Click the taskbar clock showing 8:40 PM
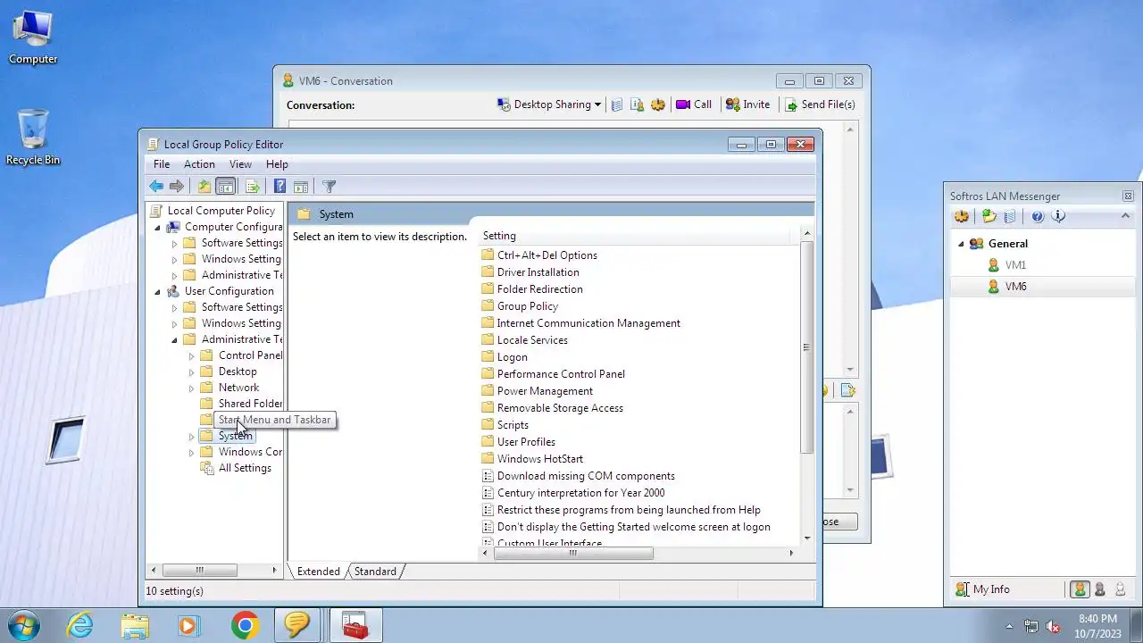The image size is (1143, 643). (1097, 625)
